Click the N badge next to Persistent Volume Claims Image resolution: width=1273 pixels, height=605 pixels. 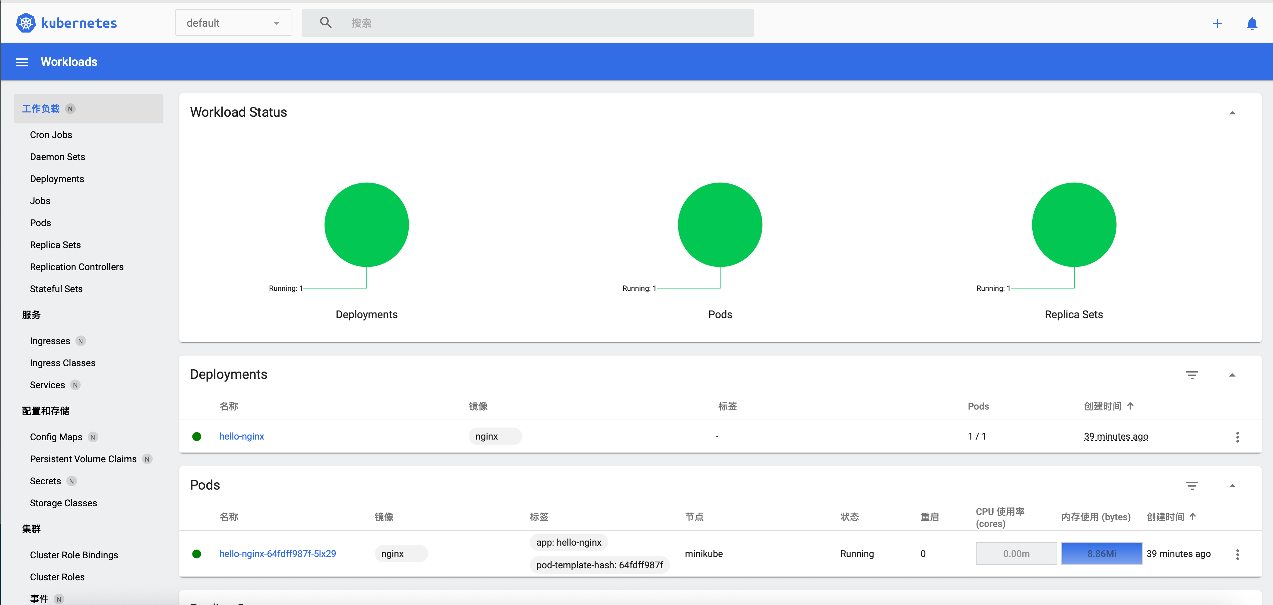click(147, 459)
